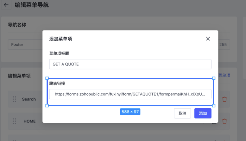The width and height of the screenshot is (246, 141).
Task: Cancel with the 取消 button
Action: [182, 113]
